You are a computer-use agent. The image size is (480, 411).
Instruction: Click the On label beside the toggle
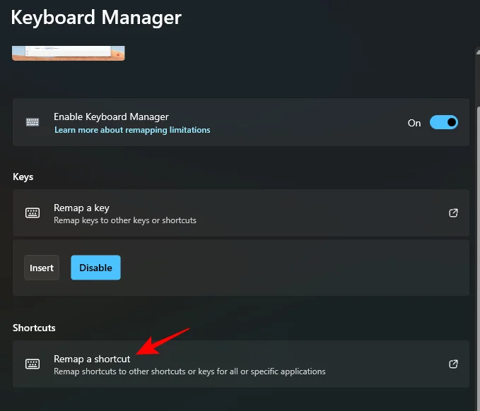click(x=414, y=123)
